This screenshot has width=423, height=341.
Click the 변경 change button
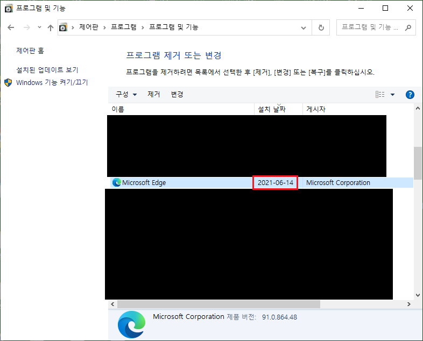[177, 94]
